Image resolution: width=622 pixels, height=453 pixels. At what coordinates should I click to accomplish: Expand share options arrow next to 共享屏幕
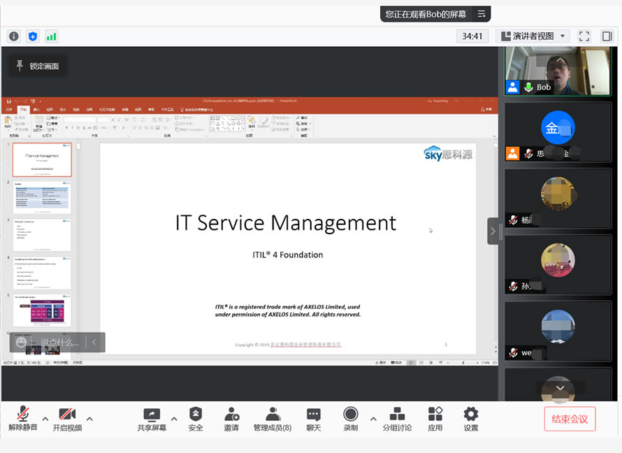[x=174, y=419]
